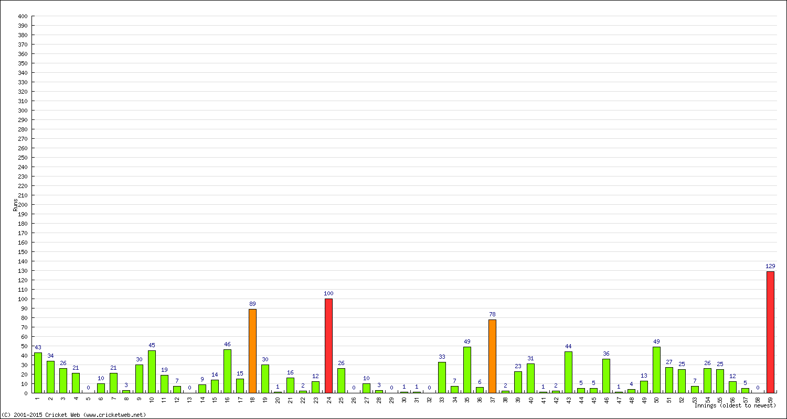Click the green 34-run bar at innings 2
787x419 pixels.
point(50,377)
